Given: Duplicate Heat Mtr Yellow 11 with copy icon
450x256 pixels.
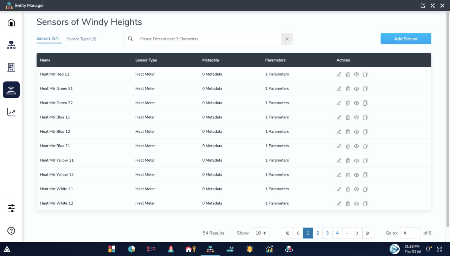Looking at the screenshot, I should point(365,160).
